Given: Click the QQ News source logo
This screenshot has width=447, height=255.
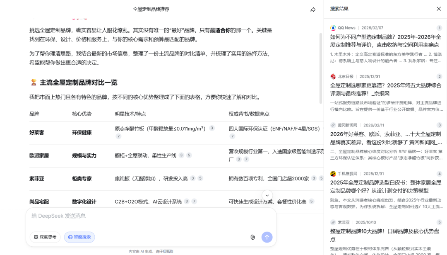Looking at the screenshot, I should 332,28.
